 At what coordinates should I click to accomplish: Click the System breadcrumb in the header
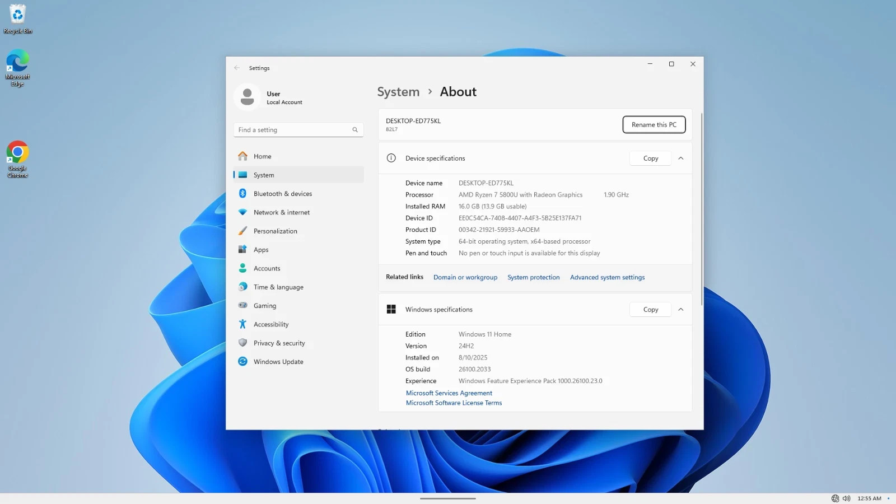coord(398,92)
